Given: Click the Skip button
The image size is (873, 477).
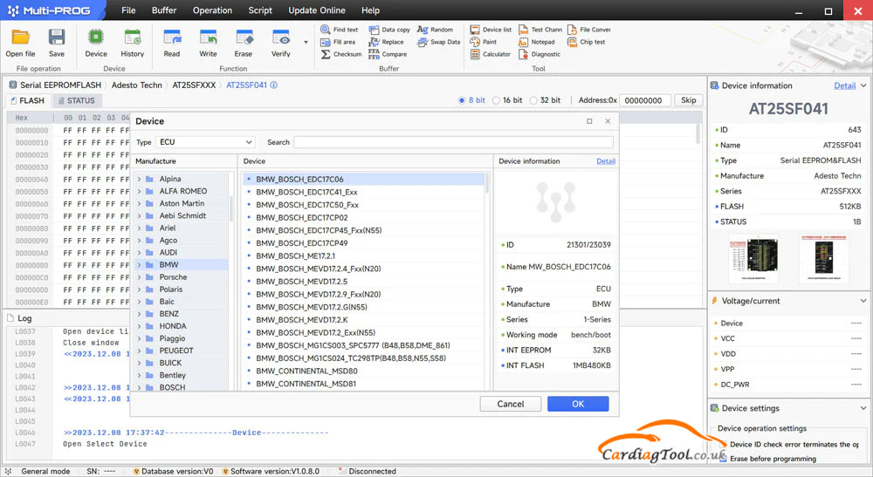Looking at the screenshot, I should click(689, 100).
